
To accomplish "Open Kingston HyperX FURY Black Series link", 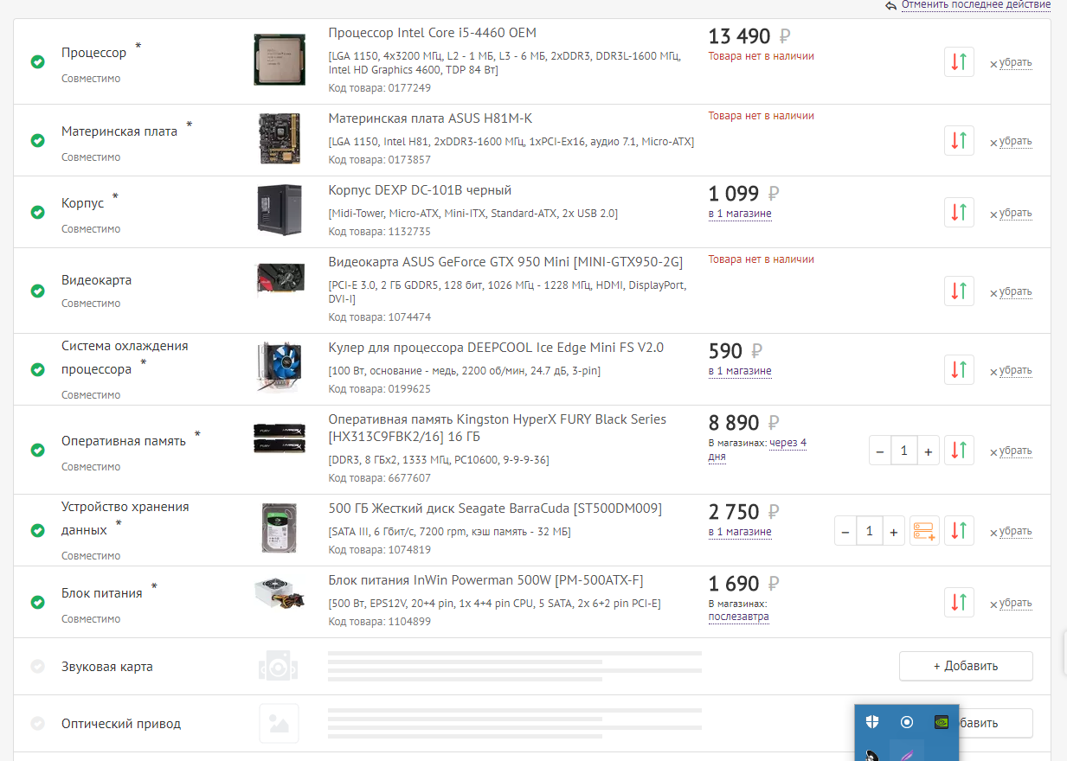I will pos(498,428).
